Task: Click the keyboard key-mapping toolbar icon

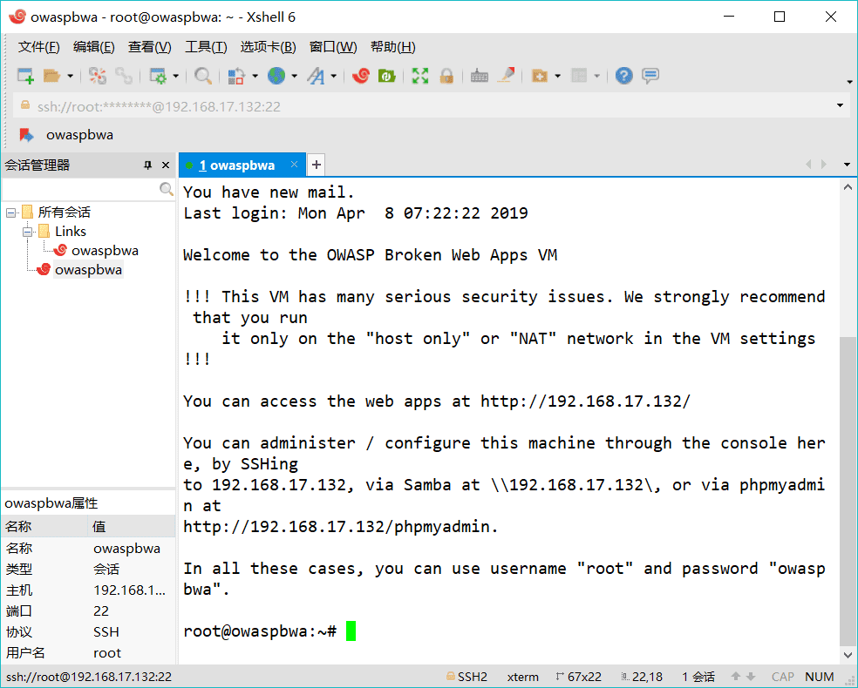Action: 480,76
